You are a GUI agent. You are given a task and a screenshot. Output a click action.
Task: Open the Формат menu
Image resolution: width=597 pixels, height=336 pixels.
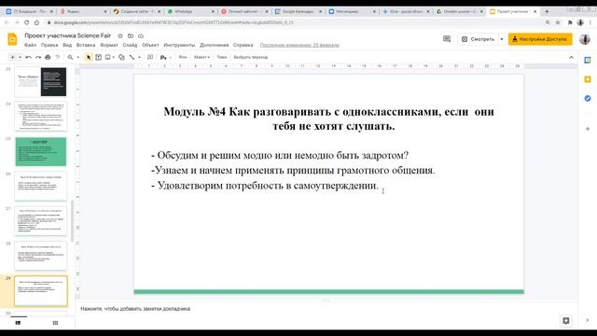tap(109, 45)
